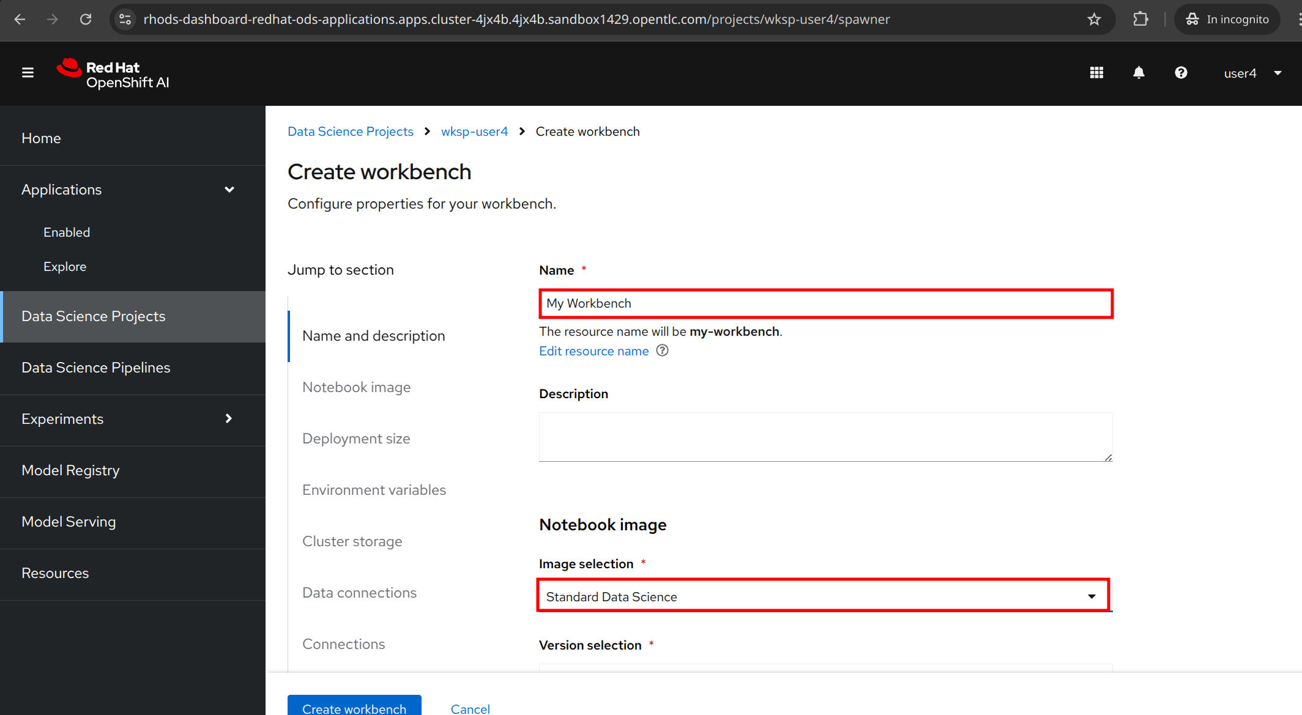
Task: Open the user4 account dropdown
Action: click(1252, 73)
